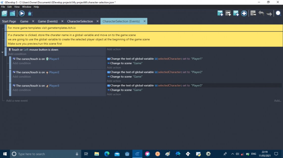Add a new empty event

220,13
